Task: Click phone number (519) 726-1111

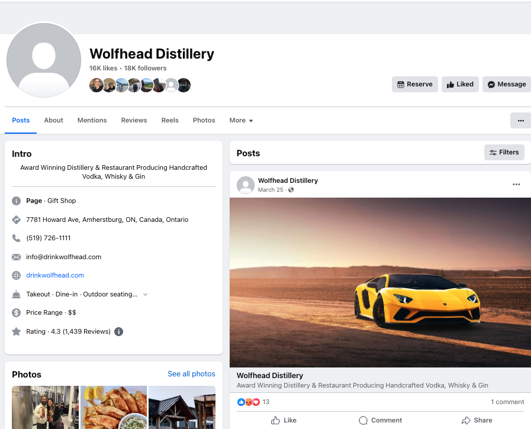Action: click(x=49, y=238)
